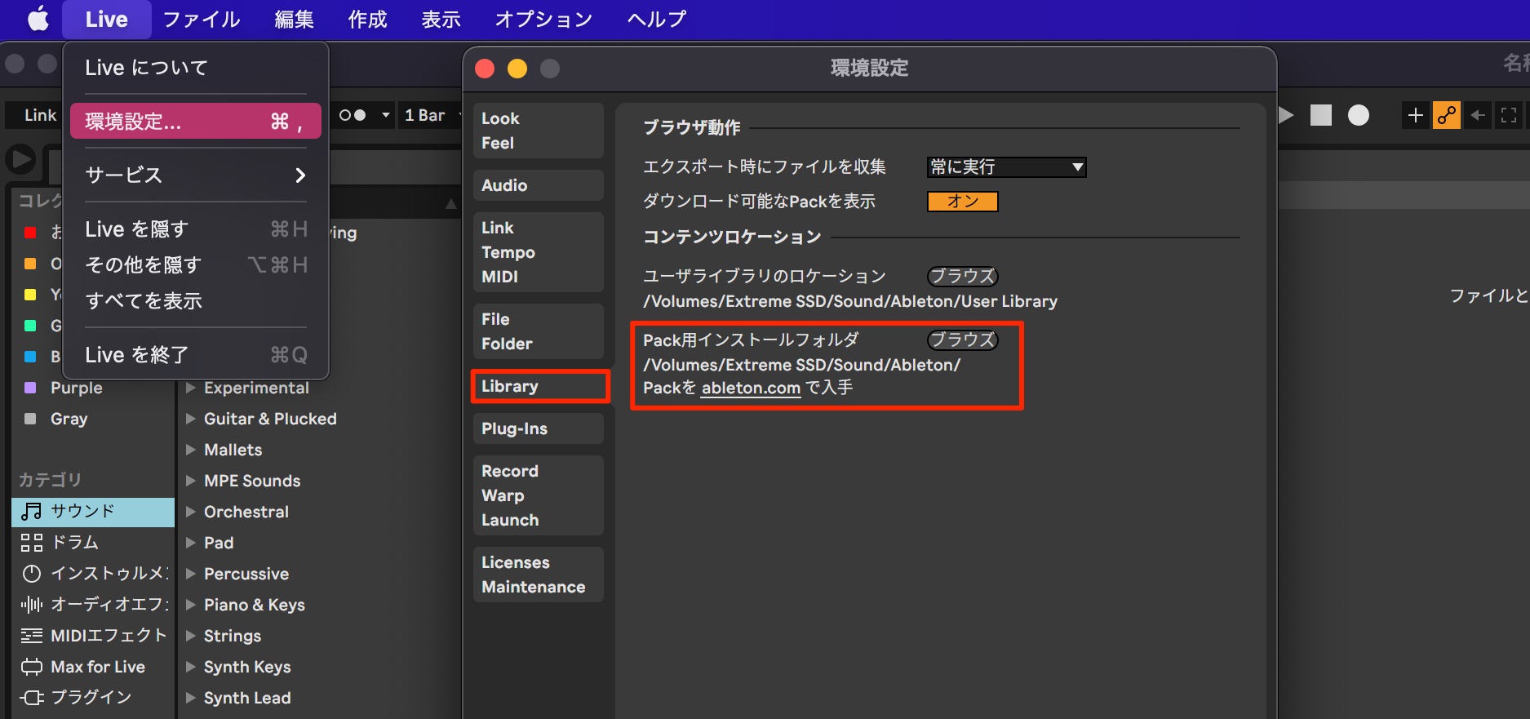
Task: Select the Yellow collection color tag
Action: click(30, 295)
